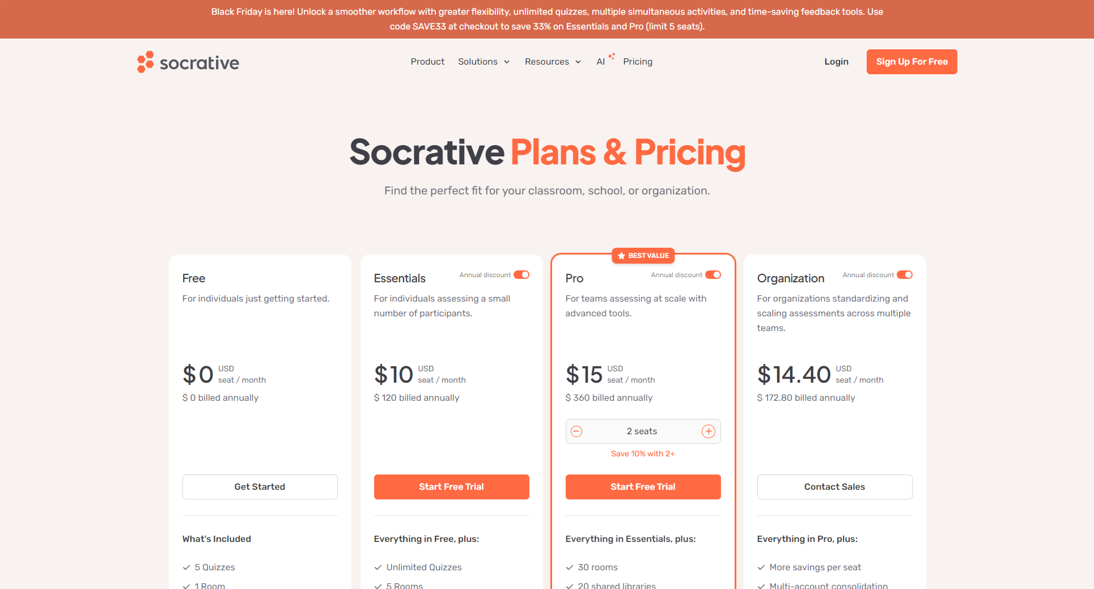
Task: Click the minus seat icon in Pro
Action: tap(576, 431)
